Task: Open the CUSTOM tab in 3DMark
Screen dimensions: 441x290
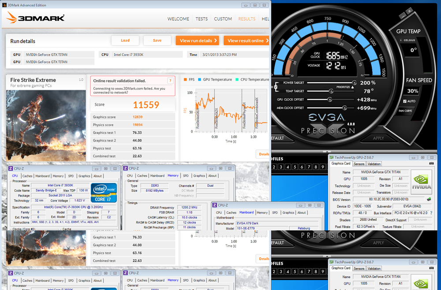Action: (x=223, y=19)
